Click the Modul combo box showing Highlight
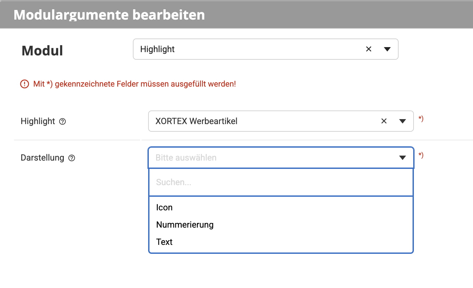The height and width of the screenshot is (288, 473). (266, 49)
